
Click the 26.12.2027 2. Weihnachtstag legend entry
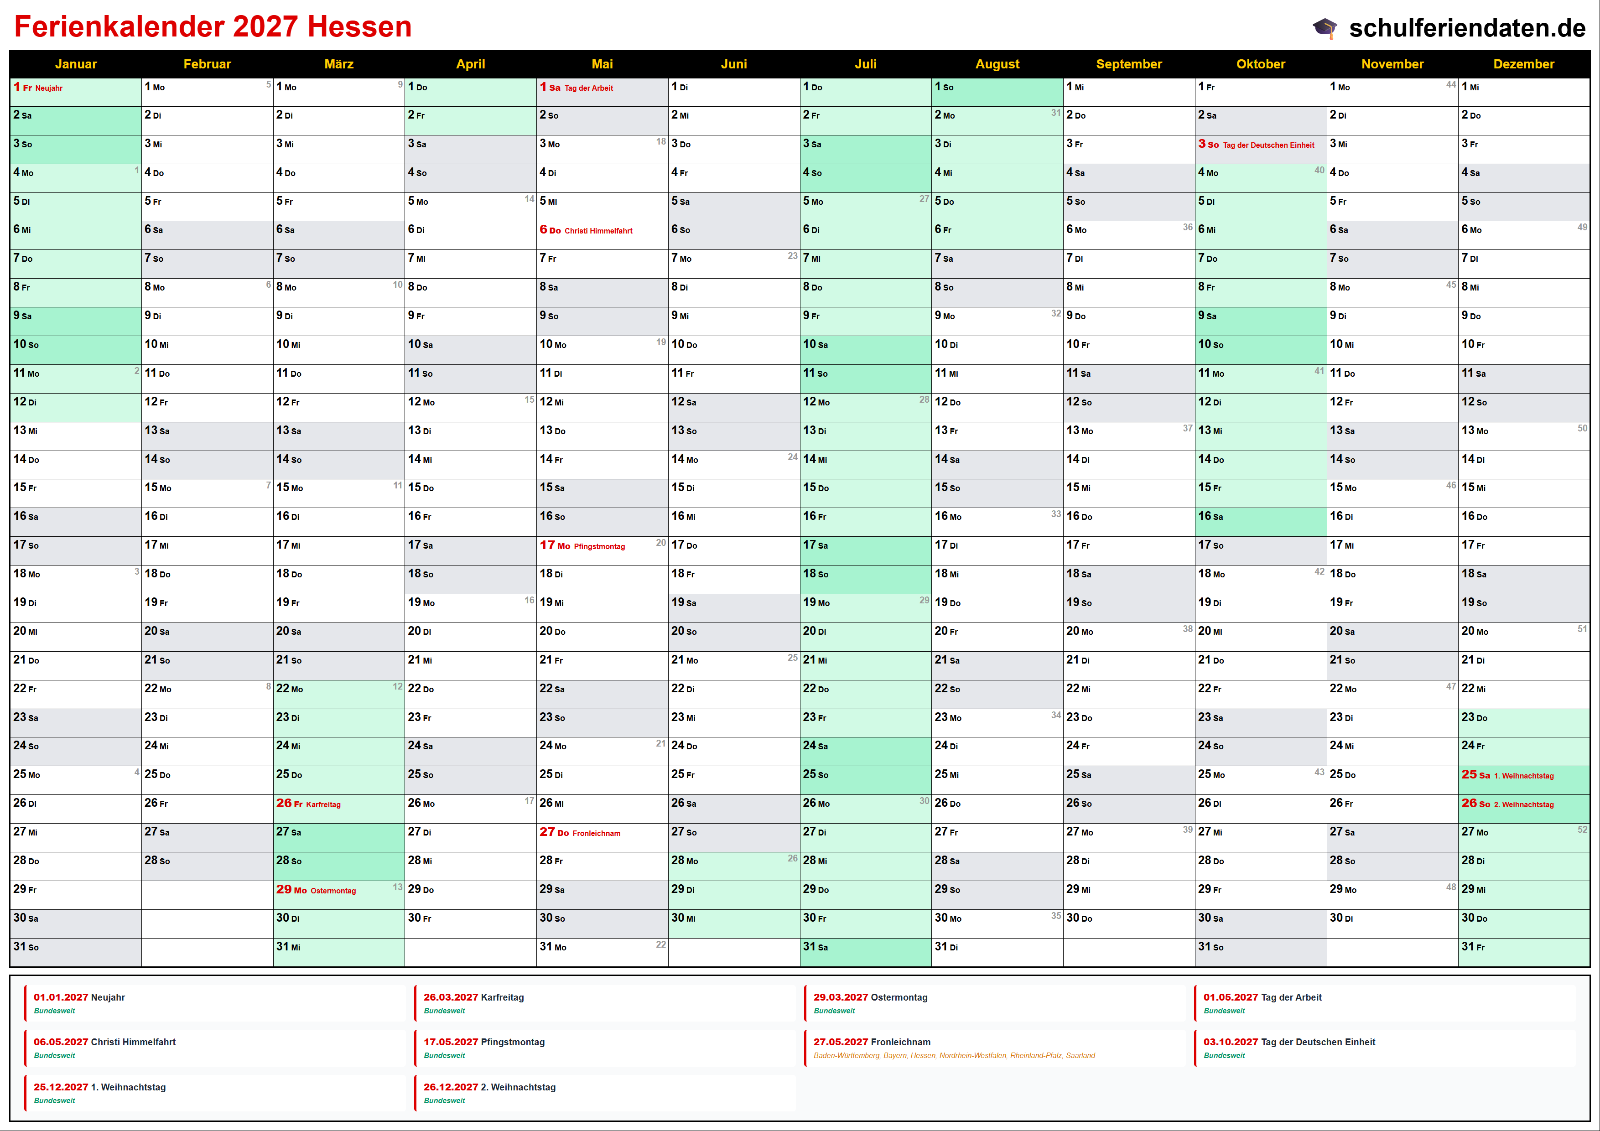coord(489,1088)
